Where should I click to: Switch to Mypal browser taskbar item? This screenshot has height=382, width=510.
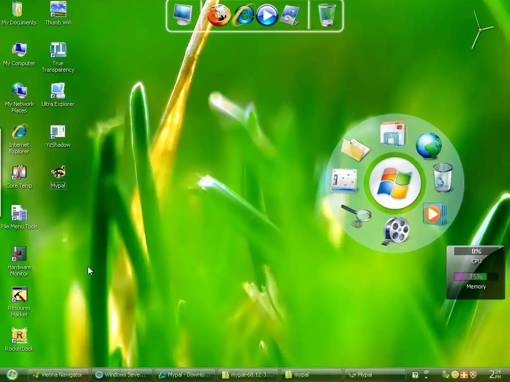(375, 375)
